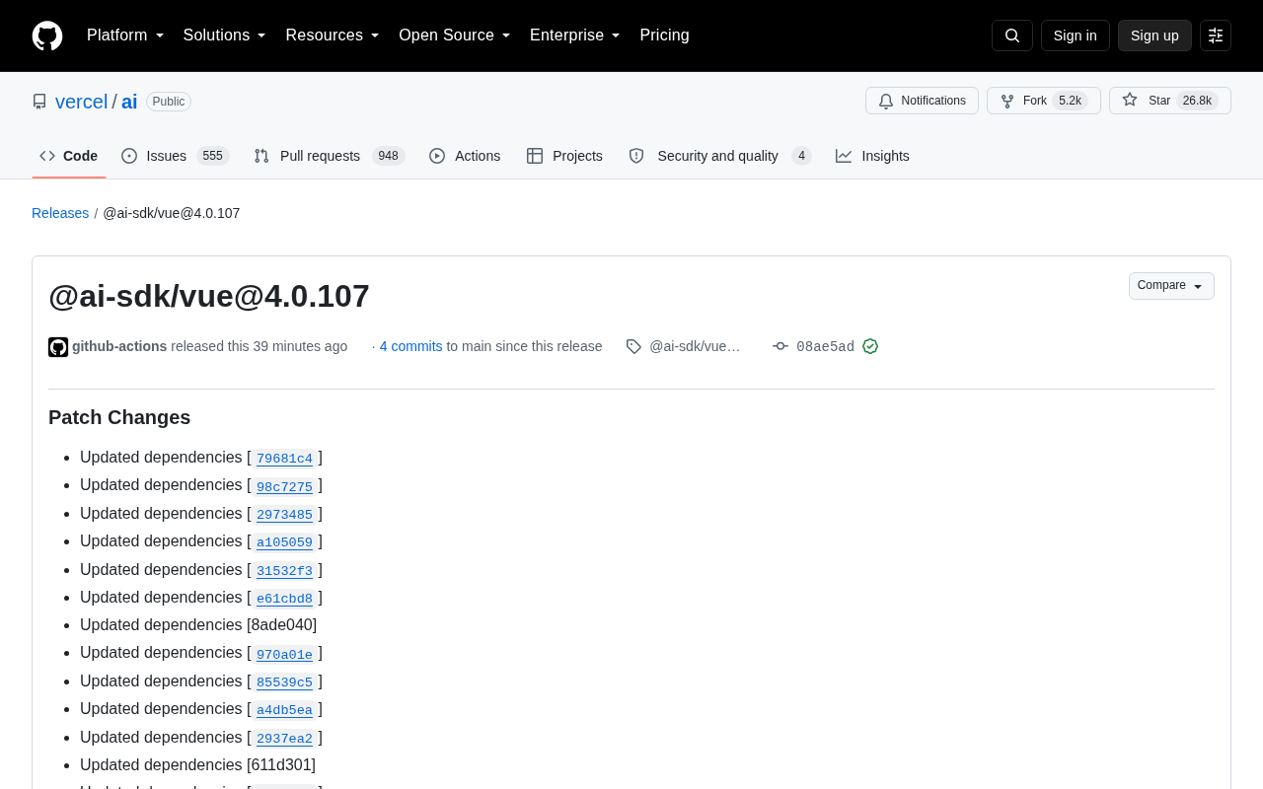1263x789 pixels.
Task: Click the Sign in button
Action: tap(1075, 36)
